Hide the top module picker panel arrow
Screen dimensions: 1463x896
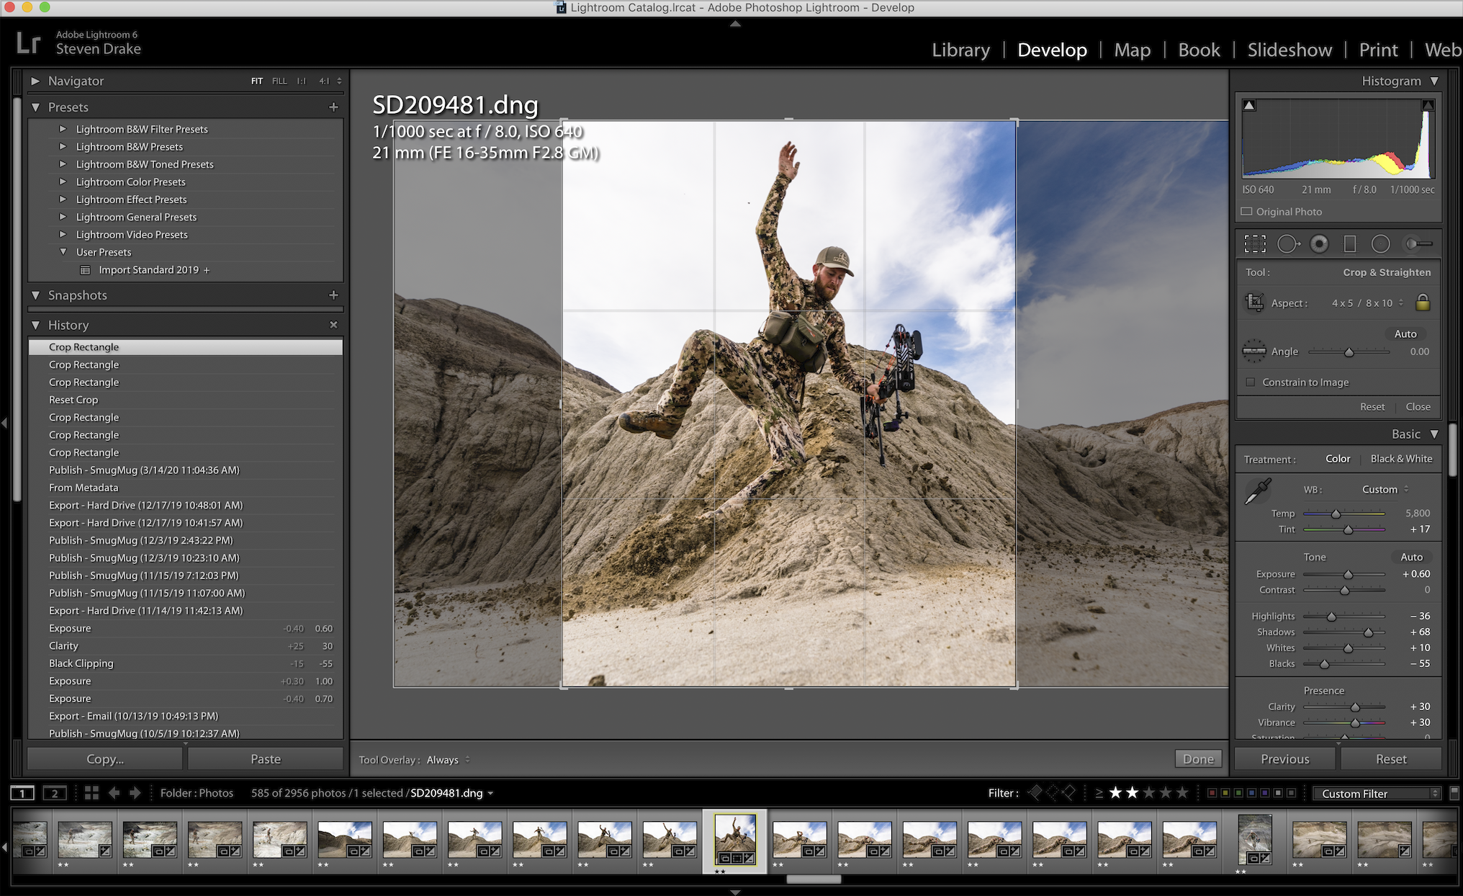(735, 24)
